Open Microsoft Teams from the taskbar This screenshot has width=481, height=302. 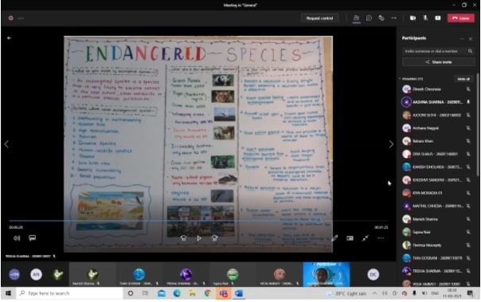[x=223, y=293]
